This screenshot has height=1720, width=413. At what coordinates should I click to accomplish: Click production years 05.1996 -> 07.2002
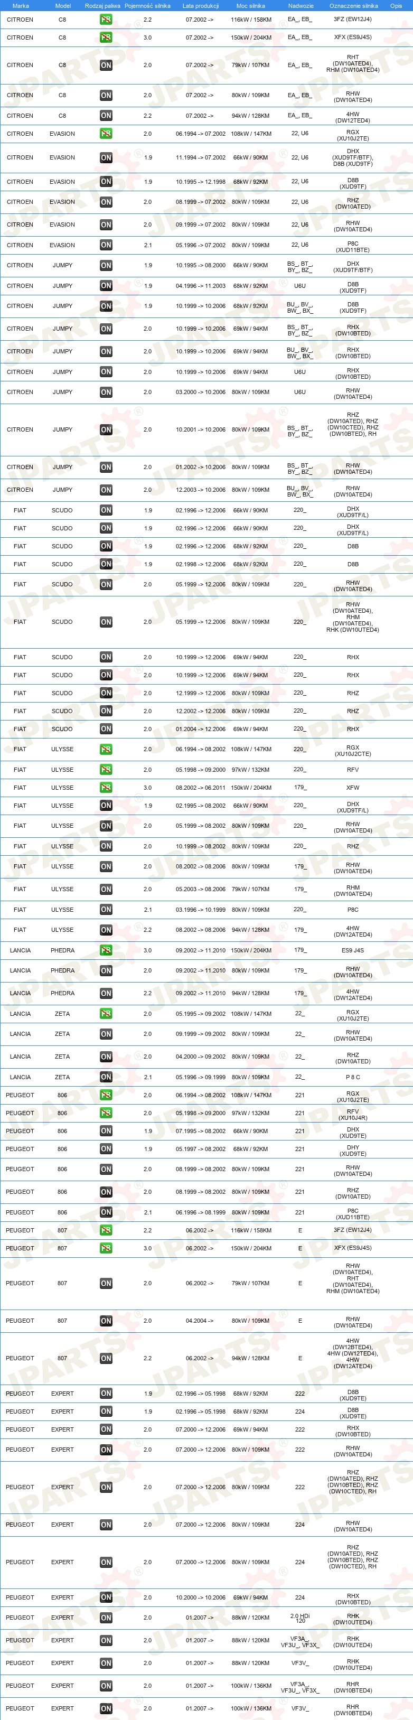coord(200,245)
